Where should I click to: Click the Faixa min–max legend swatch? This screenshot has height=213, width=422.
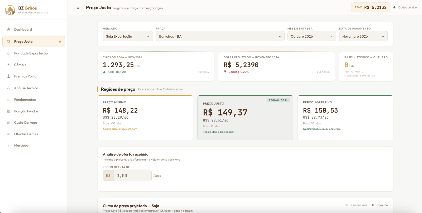347,205
